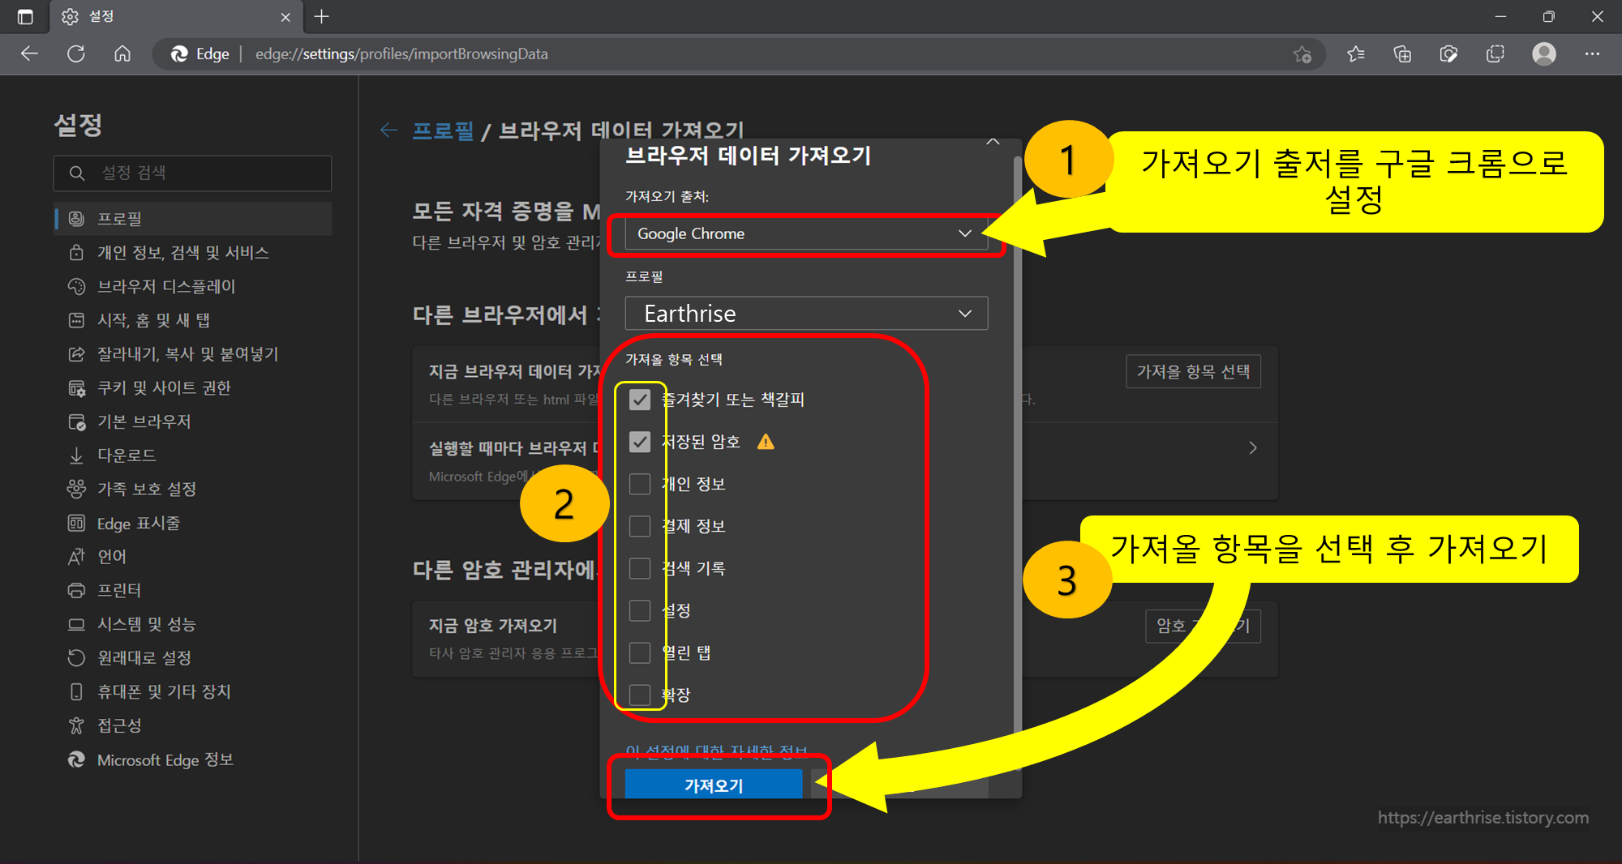
Task: Open a new tab with plus
Action: [322, 16]
